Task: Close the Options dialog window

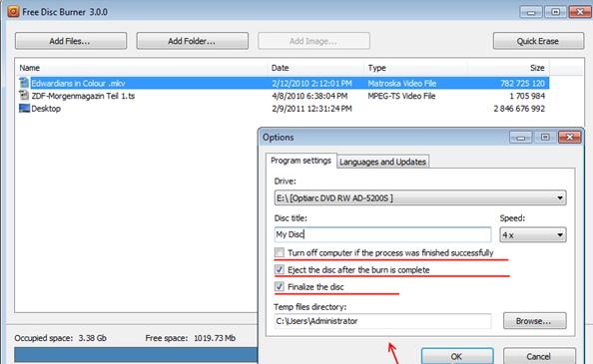Action: [x=570, y=137]
